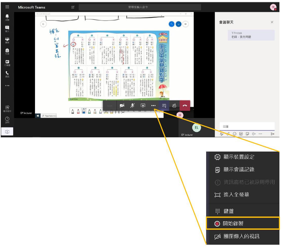Toggle the meeting chat panel button
Viewport: 285px width, 248px height.
tap(164, 106)
